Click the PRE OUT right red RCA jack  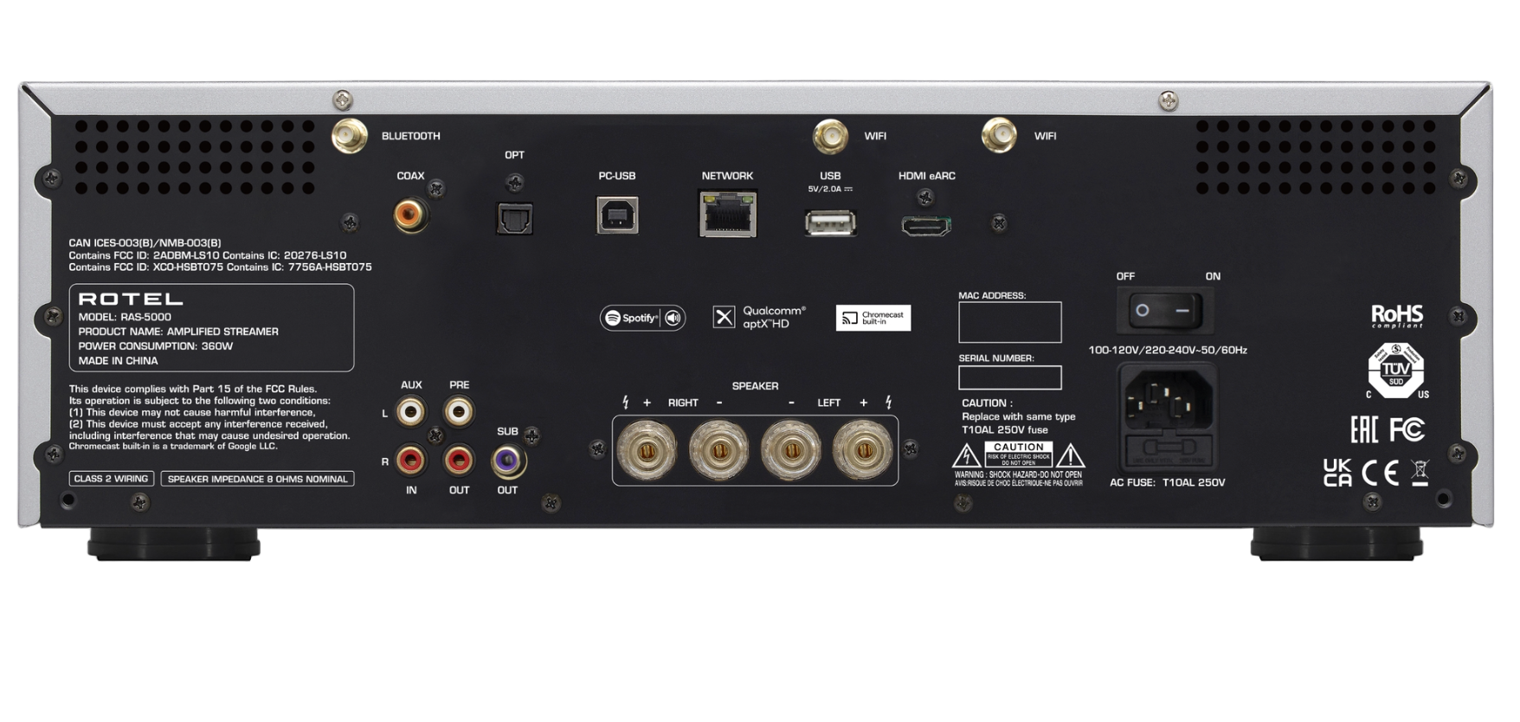[x=459, y=461]
